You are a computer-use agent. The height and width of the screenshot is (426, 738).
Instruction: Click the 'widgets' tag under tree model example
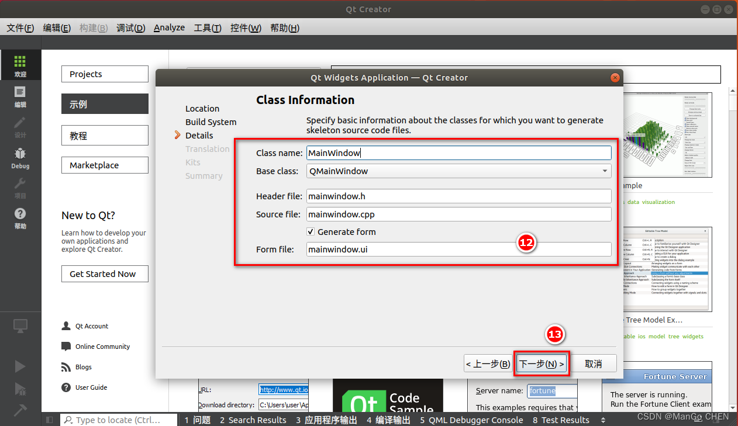click(x=693, y=336)
